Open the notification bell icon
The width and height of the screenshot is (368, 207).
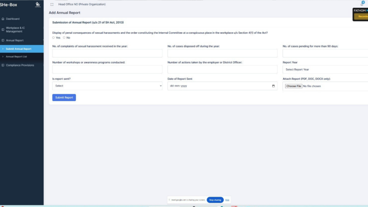[362, 4]
